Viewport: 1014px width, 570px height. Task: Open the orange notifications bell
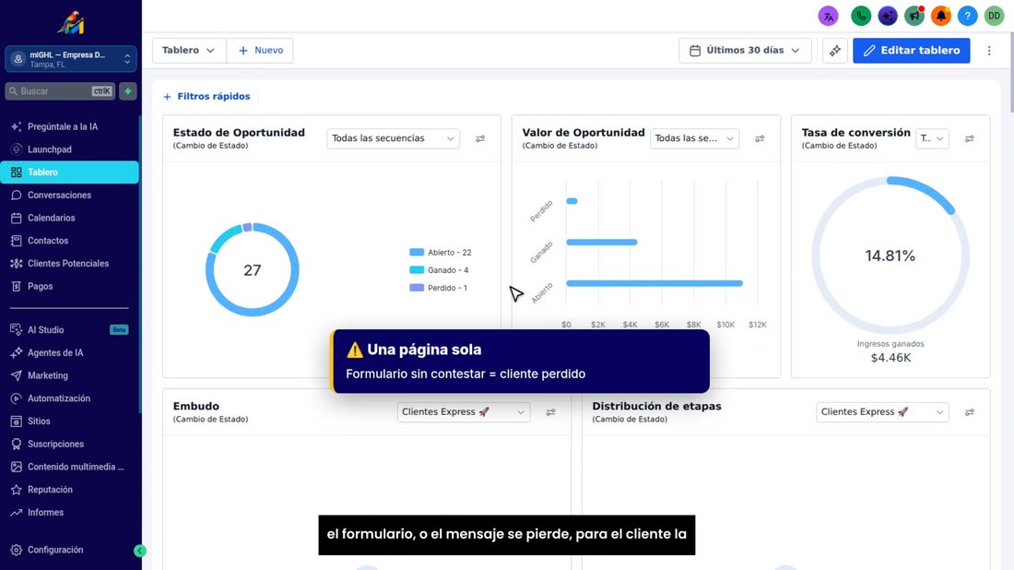pos(940,17)
